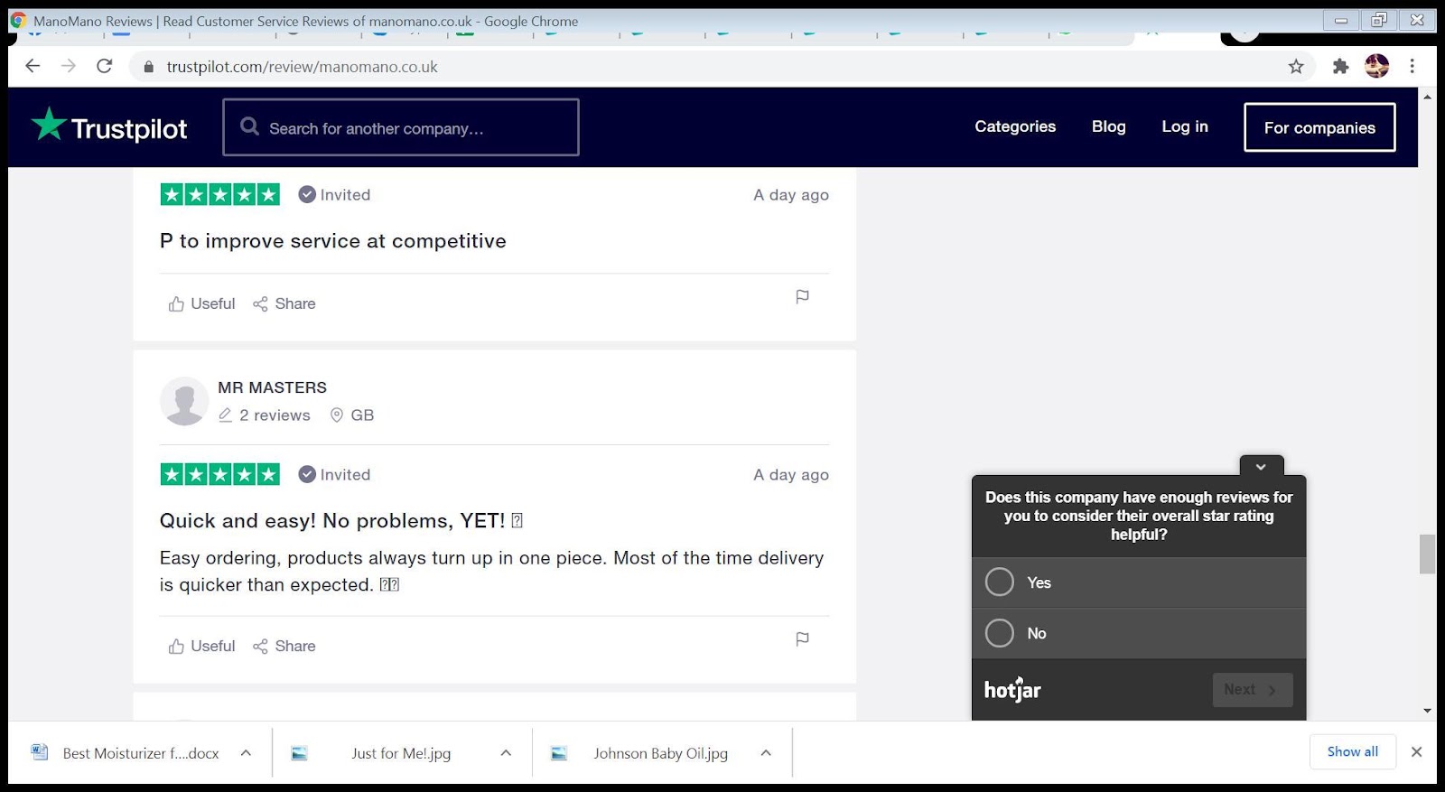Click 'Quick and easy! No problems, YET!' title

340,520
